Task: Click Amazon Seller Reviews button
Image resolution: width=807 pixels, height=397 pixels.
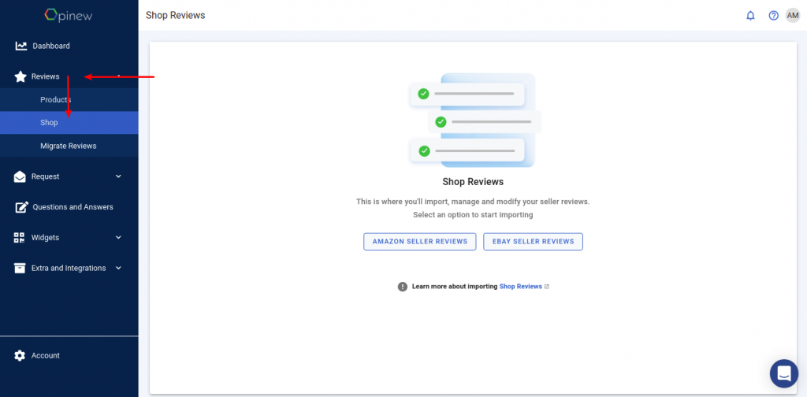Action: (x=420, y=242)
